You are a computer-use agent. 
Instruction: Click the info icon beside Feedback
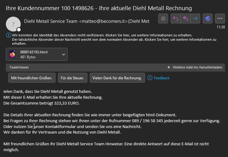pyautogui.click(x=150, y=78)
